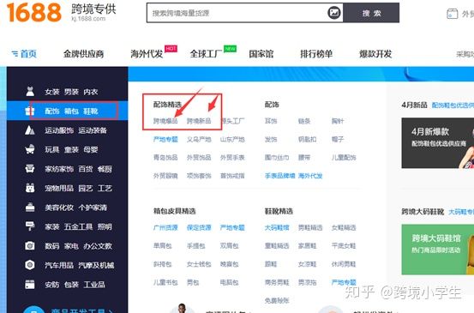Focus the 搜索跨境海量货源 search field
Image resolution: width=474 pixels, height=313 pixels.
click(x=237, y=13)
